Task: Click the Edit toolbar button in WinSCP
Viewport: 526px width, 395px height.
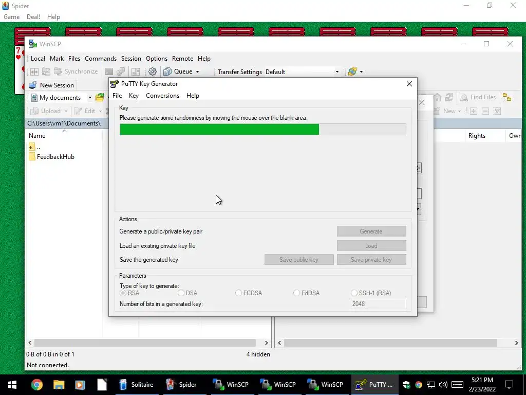Action: point(85,111)
